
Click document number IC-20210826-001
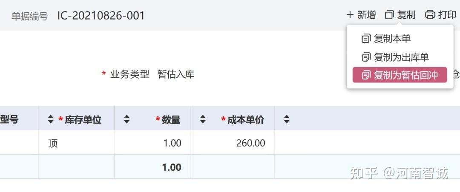pyautogui.click(x=101, y=16)
